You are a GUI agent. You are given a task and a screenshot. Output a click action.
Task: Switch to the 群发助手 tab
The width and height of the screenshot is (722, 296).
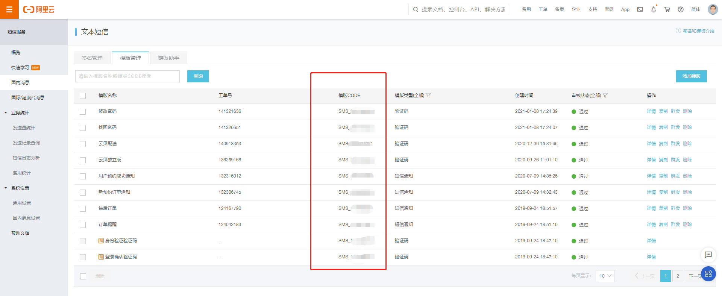coord(168,58)
